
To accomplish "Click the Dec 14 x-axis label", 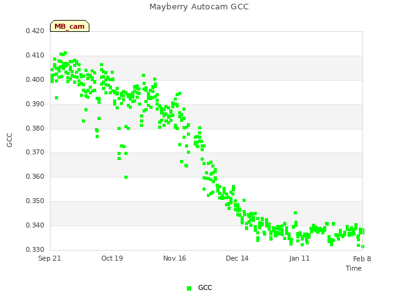I will pos(237,258).
